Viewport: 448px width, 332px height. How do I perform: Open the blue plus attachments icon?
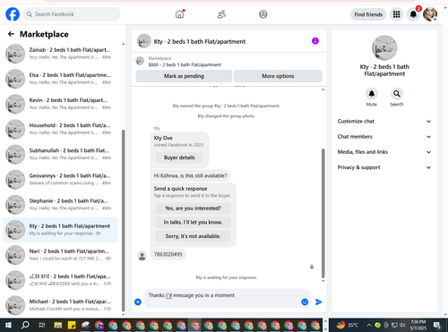[x=138, y=302]
